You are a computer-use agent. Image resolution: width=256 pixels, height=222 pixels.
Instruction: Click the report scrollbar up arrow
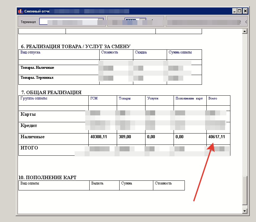[245, 32]
